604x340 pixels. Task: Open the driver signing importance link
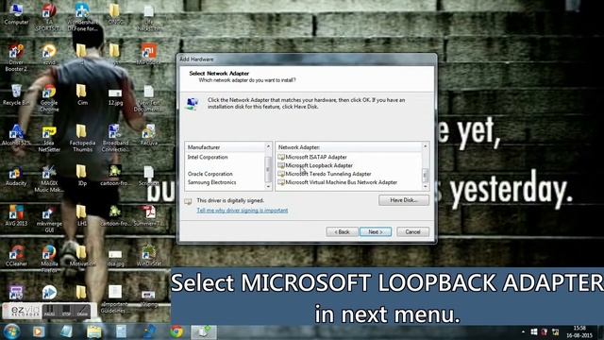pyautogui.click(x=243, y=211)
